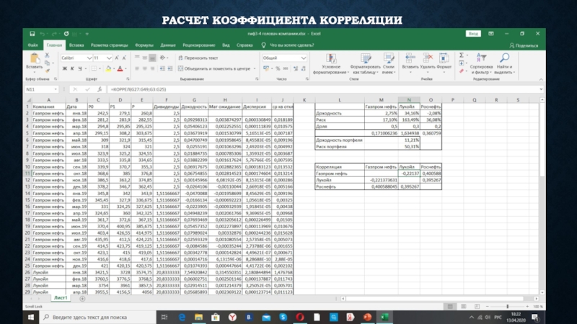Click the Format Painter brush icon
Screen dimensions: 577x324
click(47, 71)
